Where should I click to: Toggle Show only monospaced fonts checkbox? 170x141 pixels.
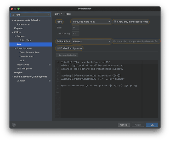coord(115,22)
